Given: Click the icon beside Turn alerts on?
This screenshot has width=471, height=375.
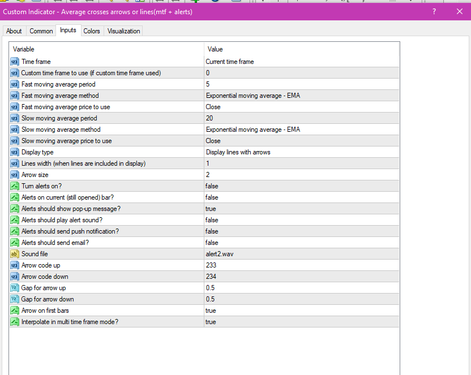Looking at the screenshot, I should (x=15, y=186).
